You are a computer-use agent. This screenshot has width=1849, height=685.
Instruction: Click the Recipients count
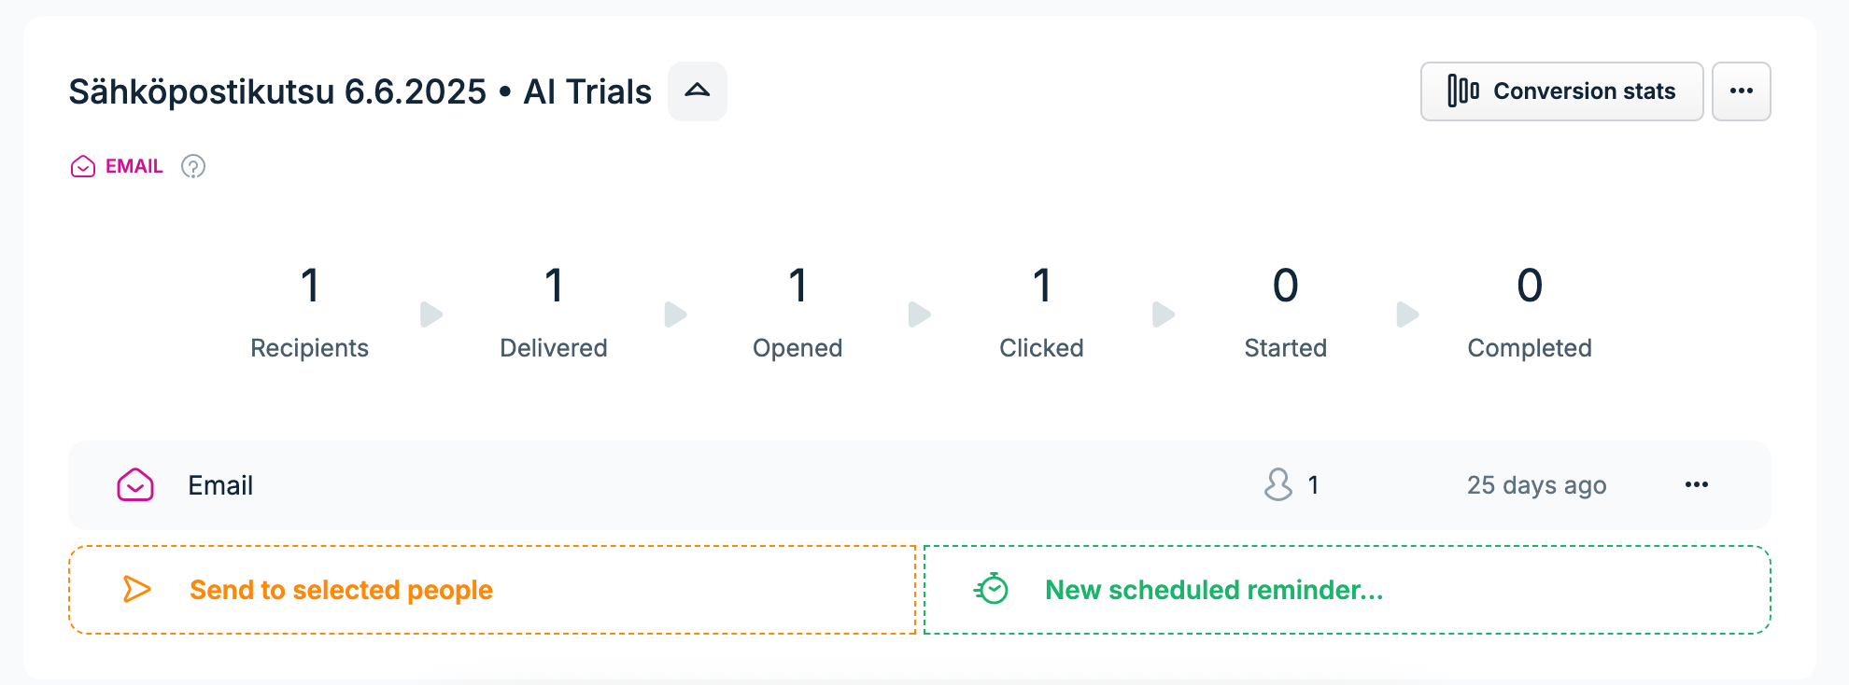click(310, 286)
